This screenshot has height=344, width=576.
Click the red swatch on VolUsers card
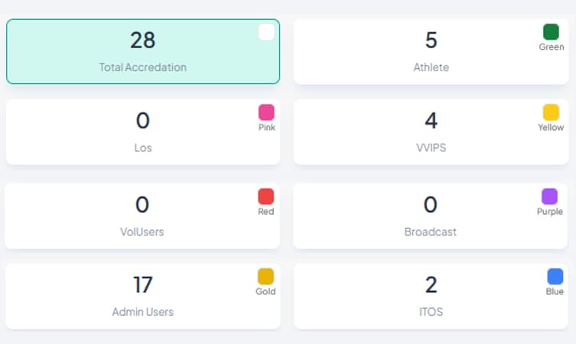[266, 196]
